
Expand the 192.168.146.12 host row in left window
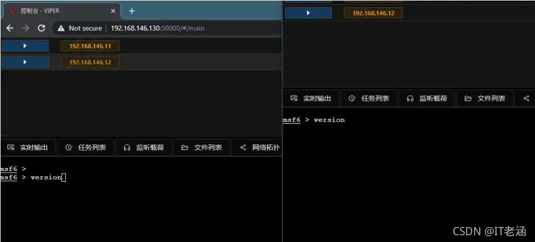click(25, 62)
